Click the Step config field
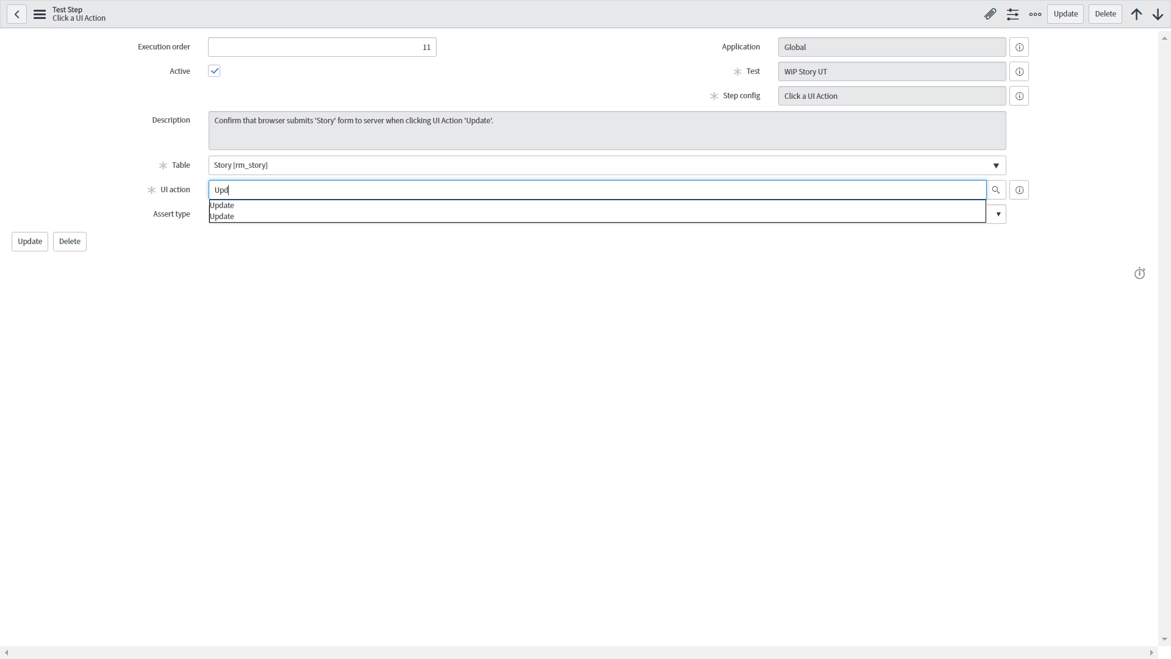This screenshot has width=1171, height=659. [x=892, y=96]
